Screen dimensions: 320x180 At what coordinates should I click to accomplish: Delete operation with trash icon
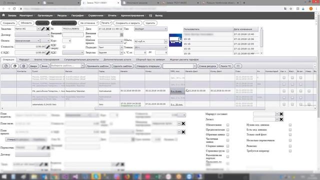pyautogui.click(x=23, y=66)
